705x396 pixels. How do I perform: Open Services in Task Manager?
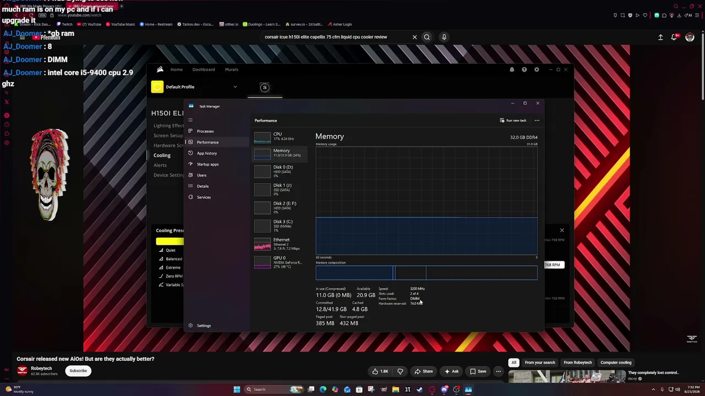[203, 197]
